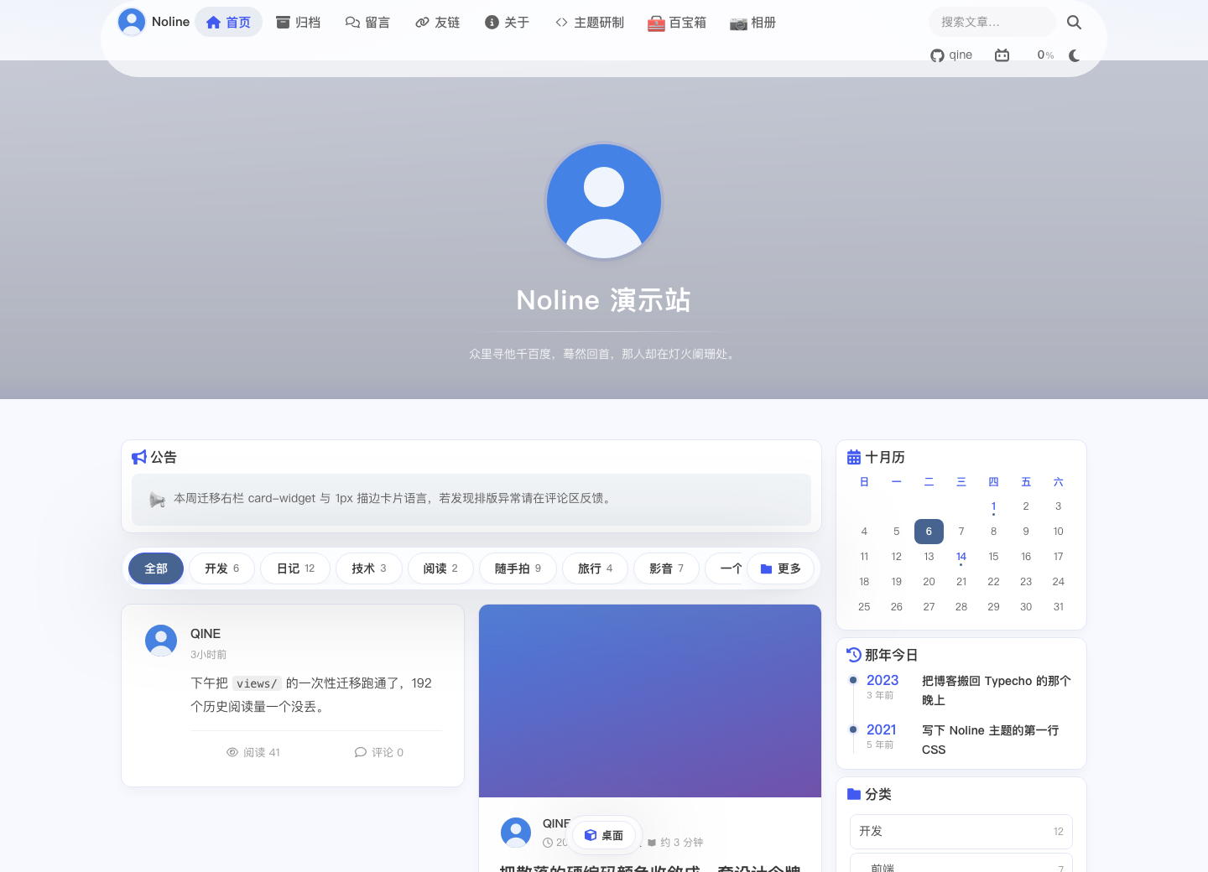This screenshot has height=872, width=1208.
Task: Click QINE avatar on the views/ post card
Action: click(161, 641)
